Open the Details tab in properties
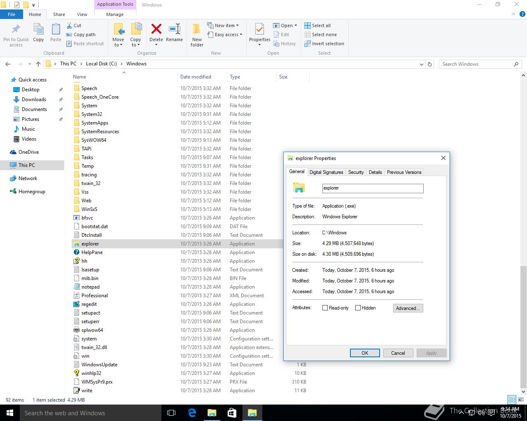The image size is (527, 421). tap(375, 172)
